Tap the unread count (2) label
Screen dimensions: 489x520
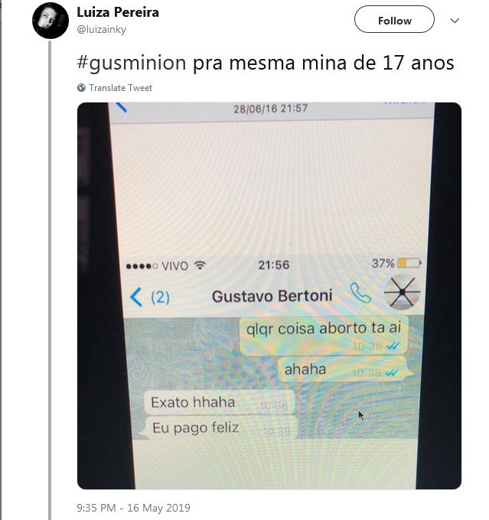pos(161,297)
